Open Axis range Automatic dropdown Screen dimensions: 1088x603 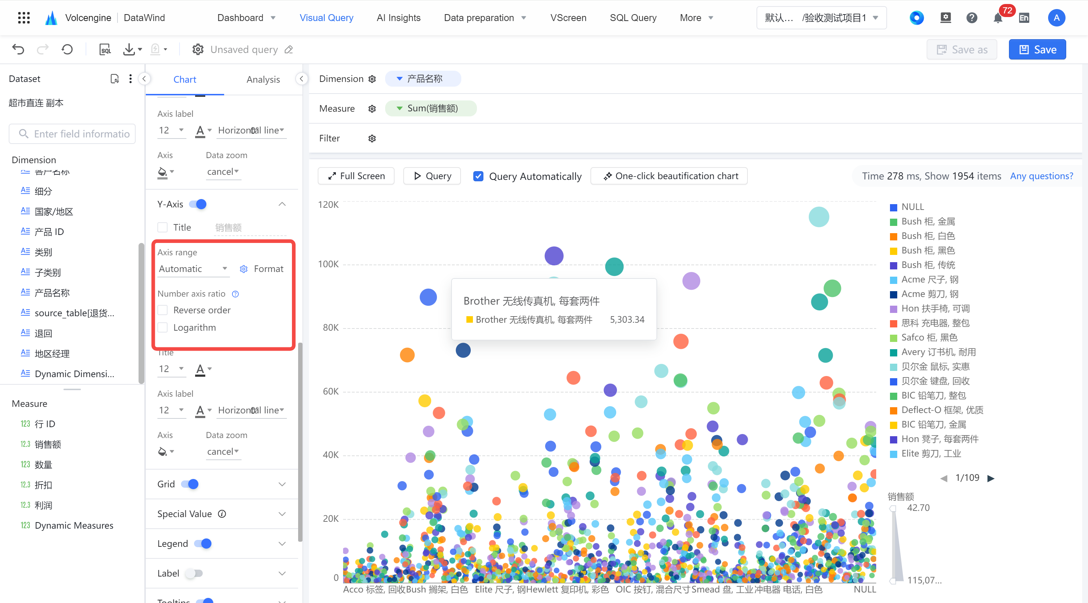(193, 269)
